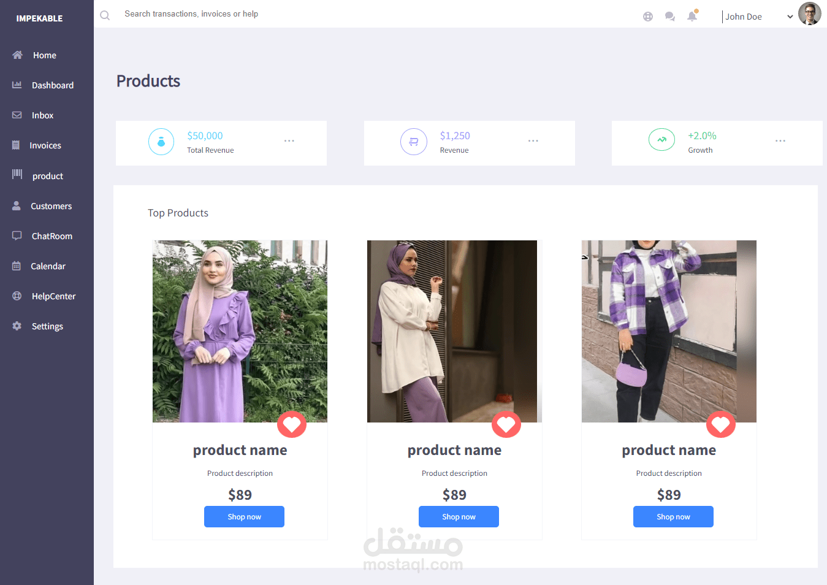
Task: Go to Invoices in the sidebar
Action: (45, 145)
